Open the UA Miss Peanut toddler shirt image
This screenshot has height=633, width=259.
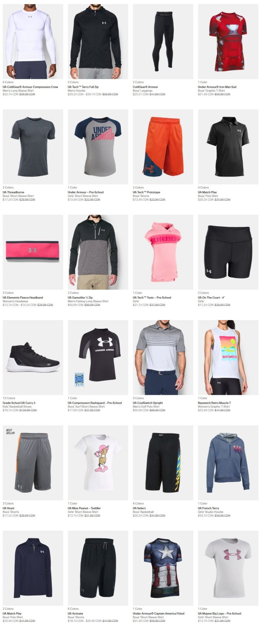click(x=98, y=463)
